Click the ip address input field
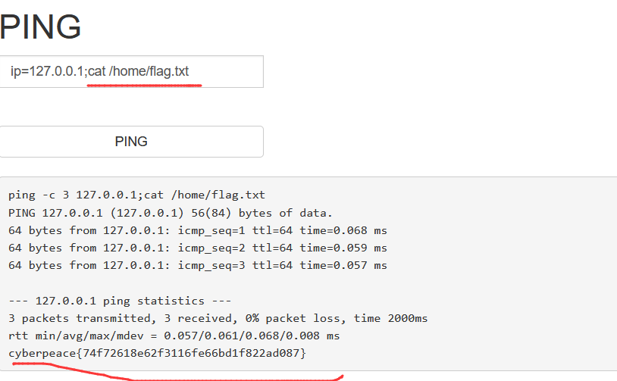This screenshot has width=617, height=381. 131,71
